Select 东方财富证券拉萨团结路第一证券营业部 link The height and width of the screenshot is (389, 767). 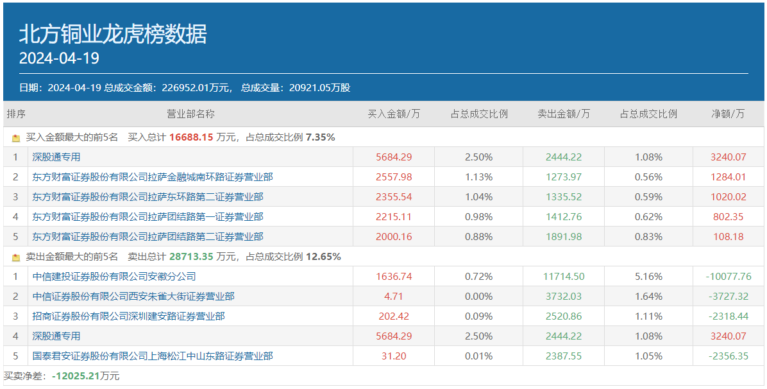[x=147, y=216]
